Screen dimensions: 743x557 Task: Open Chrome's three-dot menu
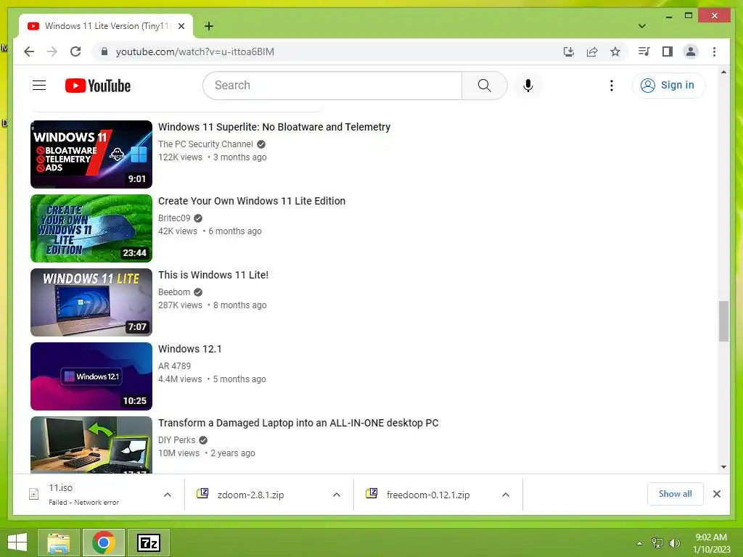click(714, 51)
